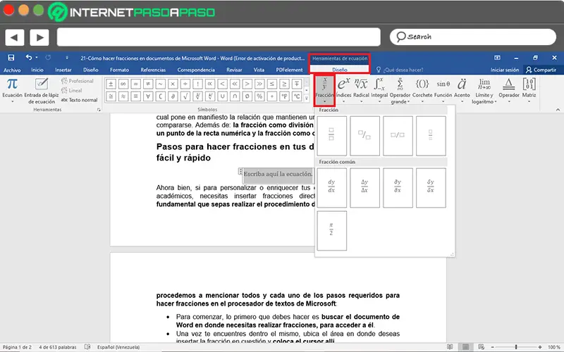This screenshot has height=352, width=564.
Task: Insert the degrees Celsius symbol
Action: pyautogui.click(x=297, y=96)
